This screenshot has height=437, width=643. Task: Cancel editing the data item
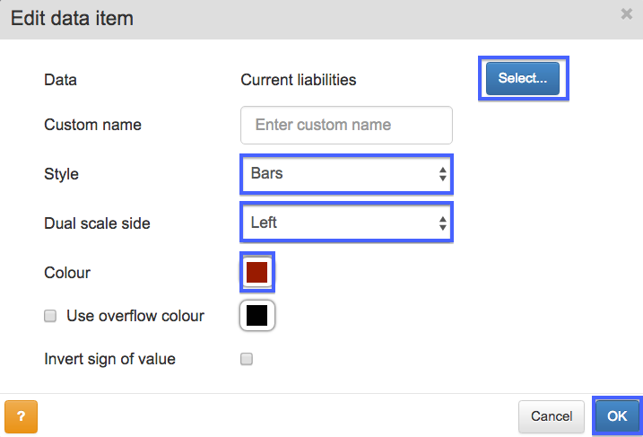[552, 416]
